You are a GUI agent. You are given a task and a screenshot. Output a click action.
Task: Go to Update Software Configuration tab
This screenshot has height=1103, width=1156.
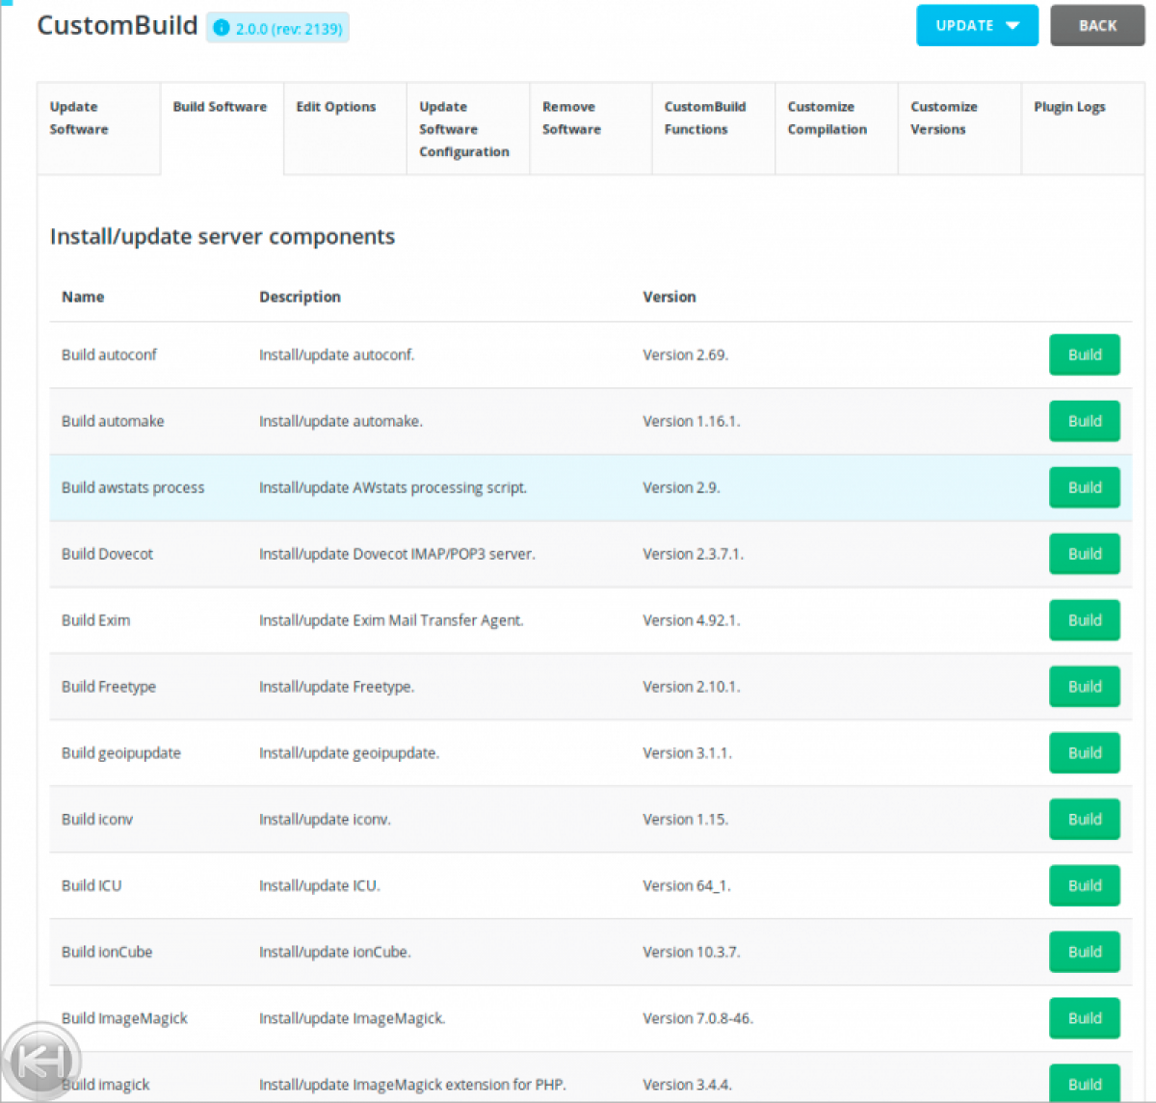click(x=463, y=129)
